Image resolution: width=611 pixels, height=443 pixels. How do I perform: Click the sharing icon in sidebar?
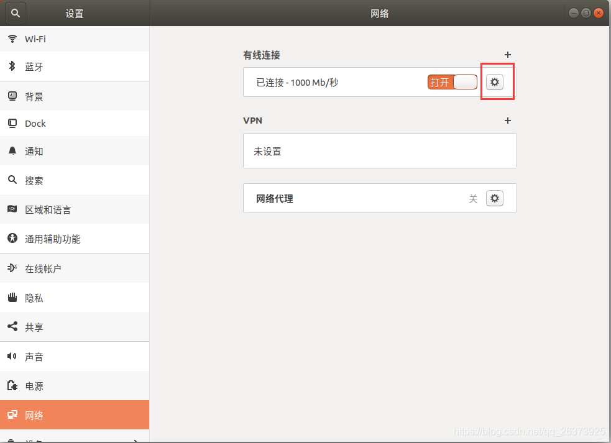(x=12, y=326)
